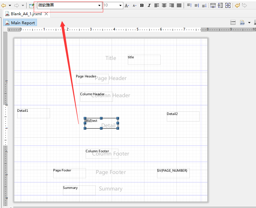Select the title static text element
Image resolution: width=256 pixels, height=208 pixels.
tap(144, 60)
